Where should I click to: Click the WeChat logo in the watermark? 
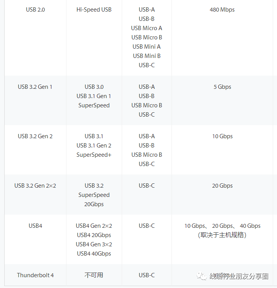click(x=202, y=276)
